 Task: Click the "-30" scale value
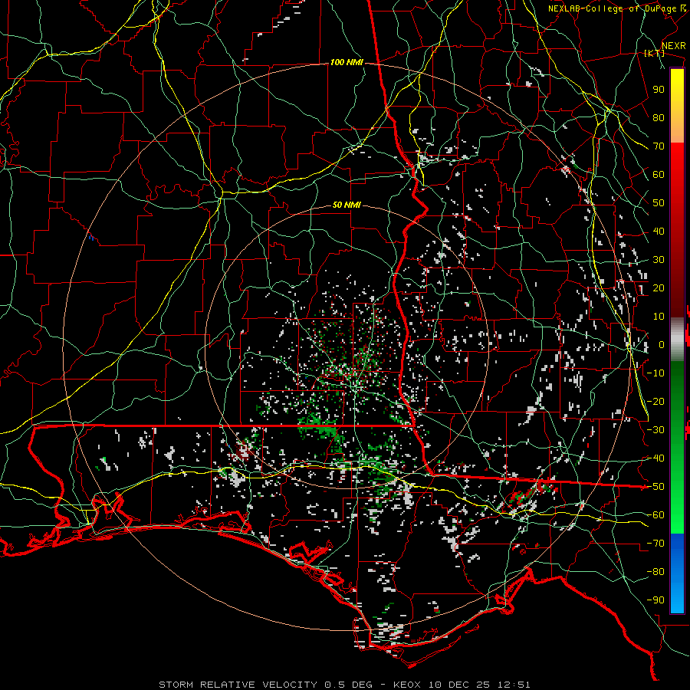point(655,430)
